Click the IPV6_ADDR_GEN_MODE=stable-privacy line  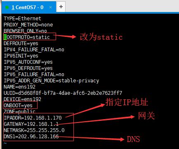click(x=51, y=81)
